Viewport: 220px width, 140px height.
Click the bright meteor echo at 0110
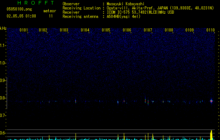coord(211,101)
